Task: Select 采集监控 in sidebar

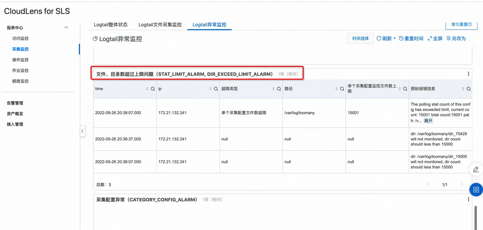Action: 20,49
